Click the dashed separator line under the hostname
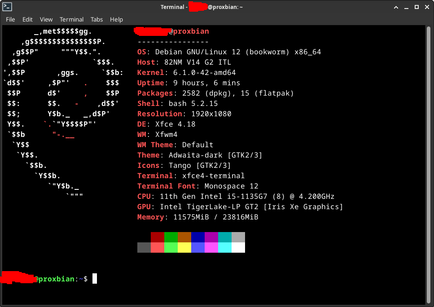 tap(173, 42)
